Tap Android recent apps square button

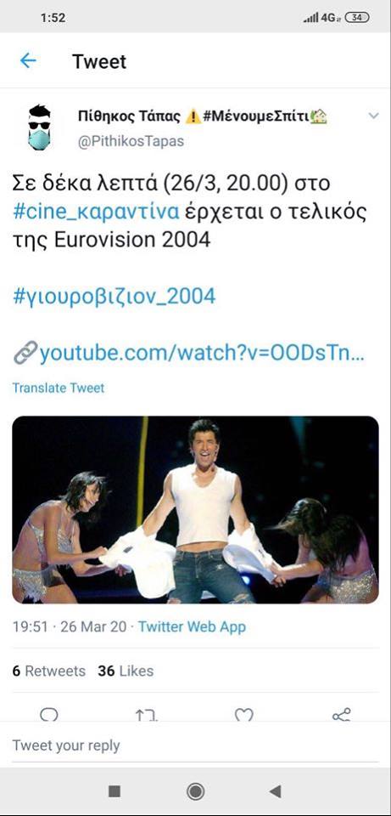point(115,791)
